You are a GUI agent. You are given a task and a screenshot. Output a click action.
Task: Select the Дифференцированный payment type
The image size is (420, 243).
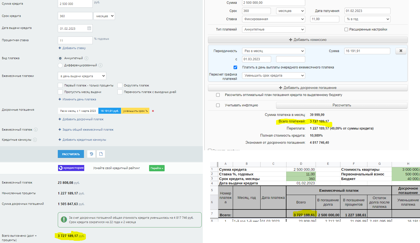click(x=60, y=65)
